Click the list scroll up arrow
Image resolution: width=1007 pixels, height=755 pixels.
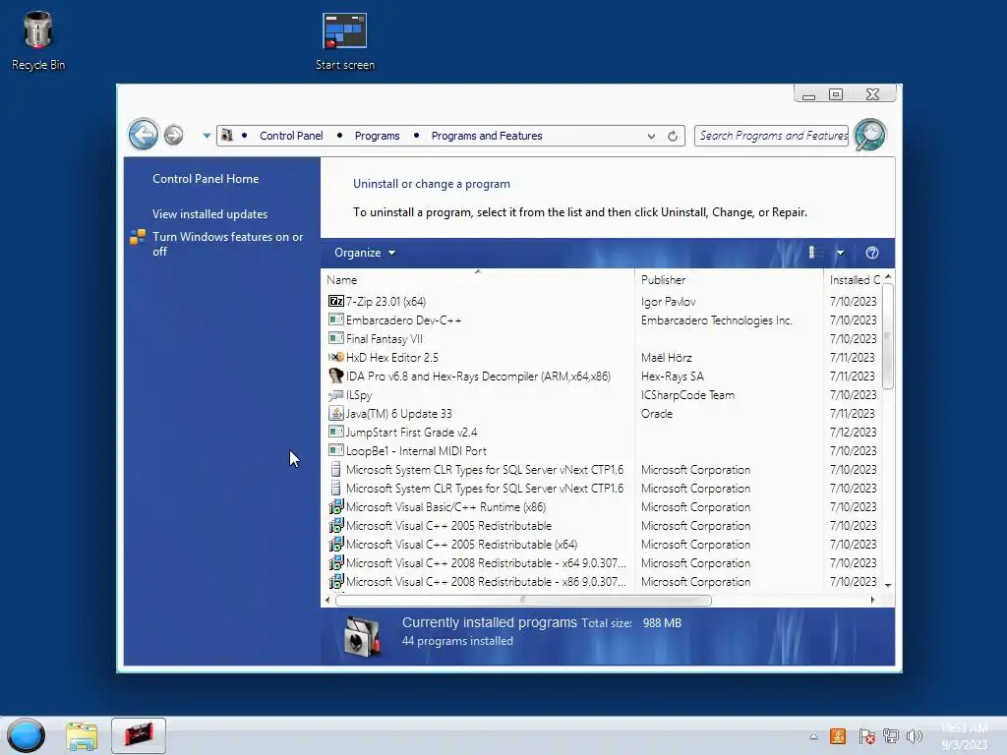888,276
